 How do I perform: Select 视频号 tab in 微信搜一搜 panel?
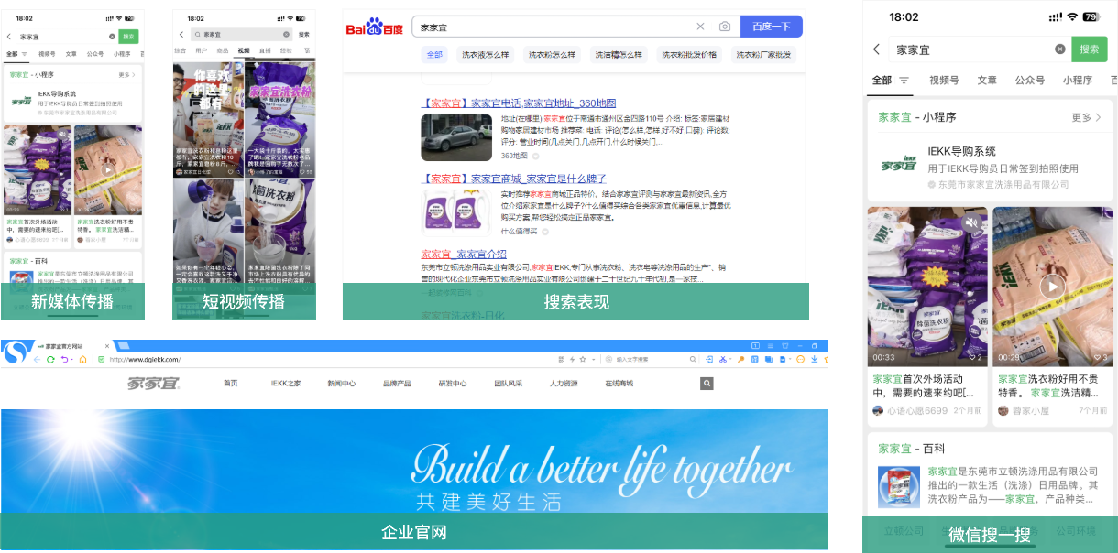pyautogui.click(x=944, y=81)
